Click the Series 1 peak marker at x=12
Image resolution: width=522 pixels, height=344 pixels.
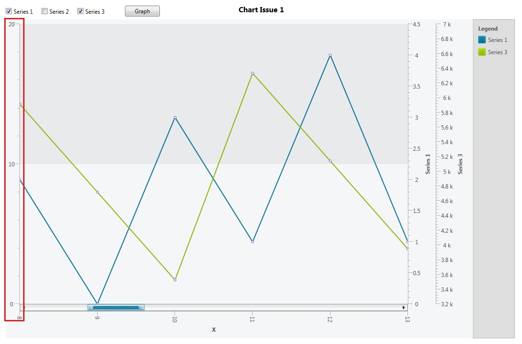point(330,56)
